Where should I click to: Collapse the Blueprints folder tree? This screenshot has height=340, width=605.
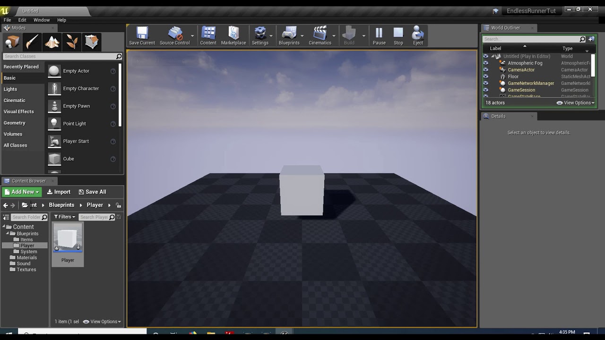click(8, 234)
